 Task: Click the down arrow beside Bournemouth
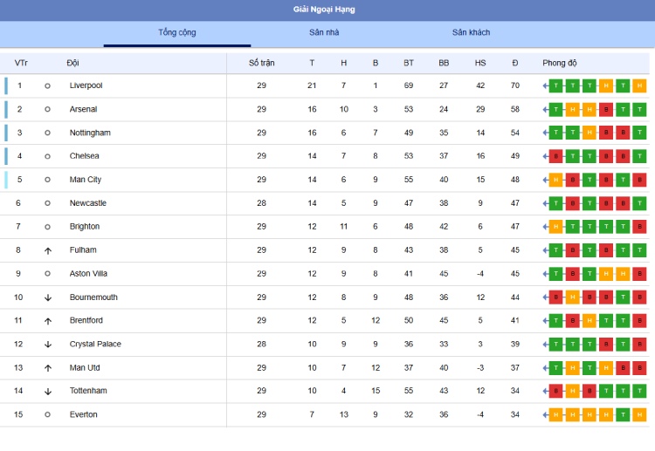pyautogui.click(x=48, y=297)
